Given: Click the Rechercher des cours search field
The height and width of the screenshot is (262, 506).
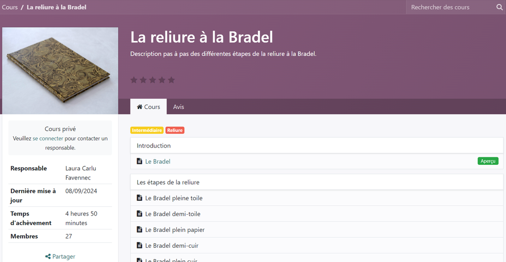Looking at the screenshot, I should coord(450,7).
